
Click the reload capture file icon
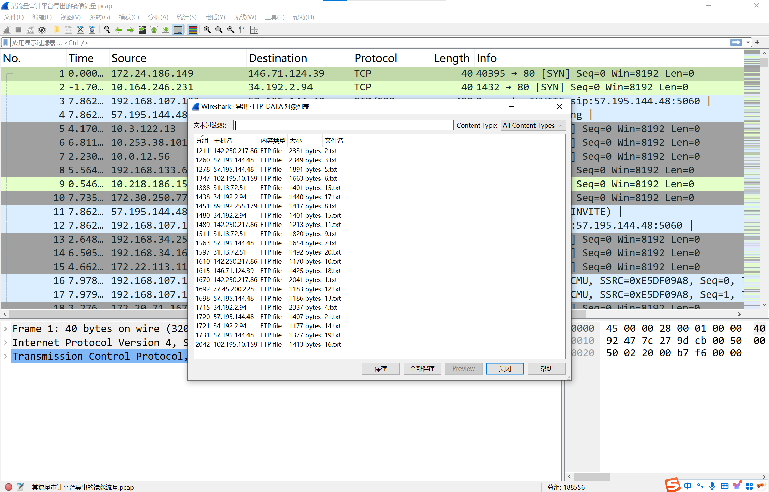pyautogui.click(x=92, y=30)
